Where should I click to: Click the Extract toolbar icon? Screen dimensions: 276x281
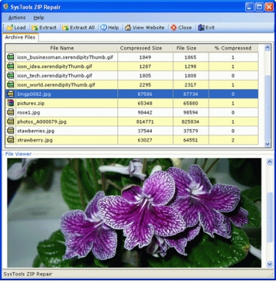pos(35,28)
